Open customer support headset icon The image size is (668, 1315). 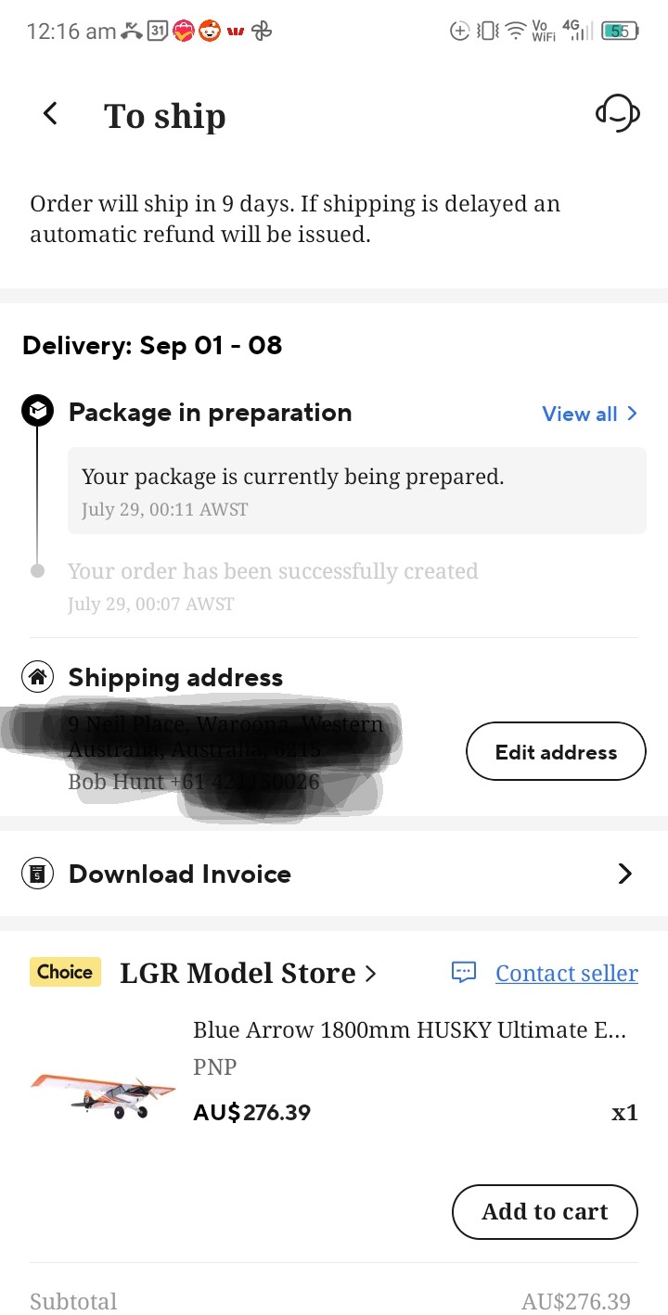tap(618, 114)
